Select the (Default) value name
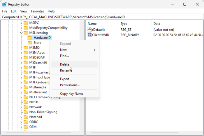Screen dimensions: 204x136 click(99, 30)
